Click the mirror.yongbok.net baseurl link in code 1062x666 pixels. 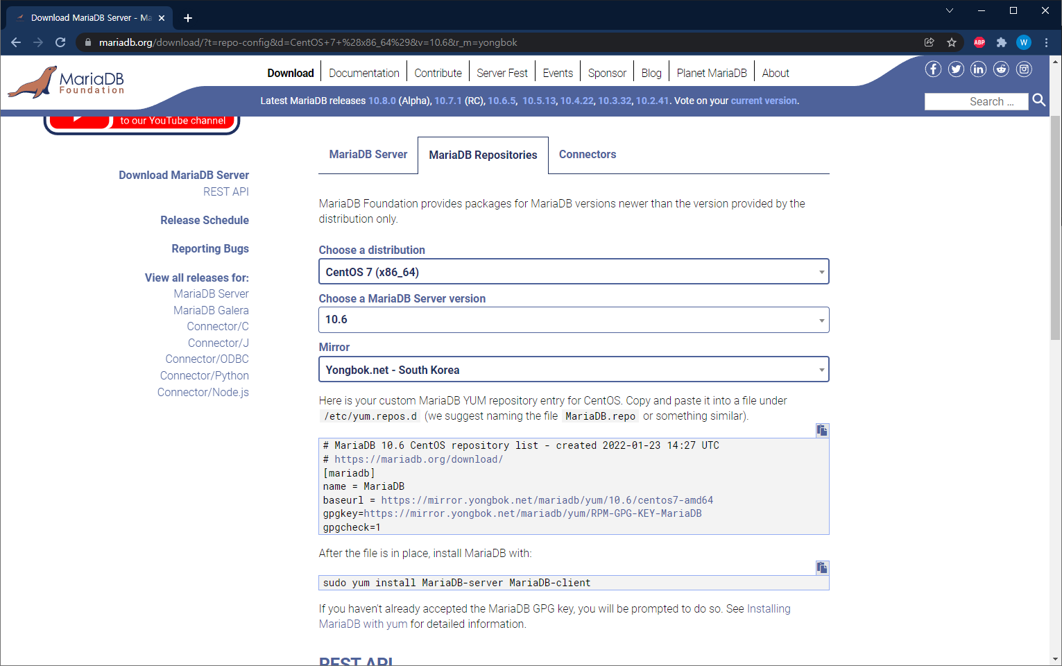(x=547, y=500)
